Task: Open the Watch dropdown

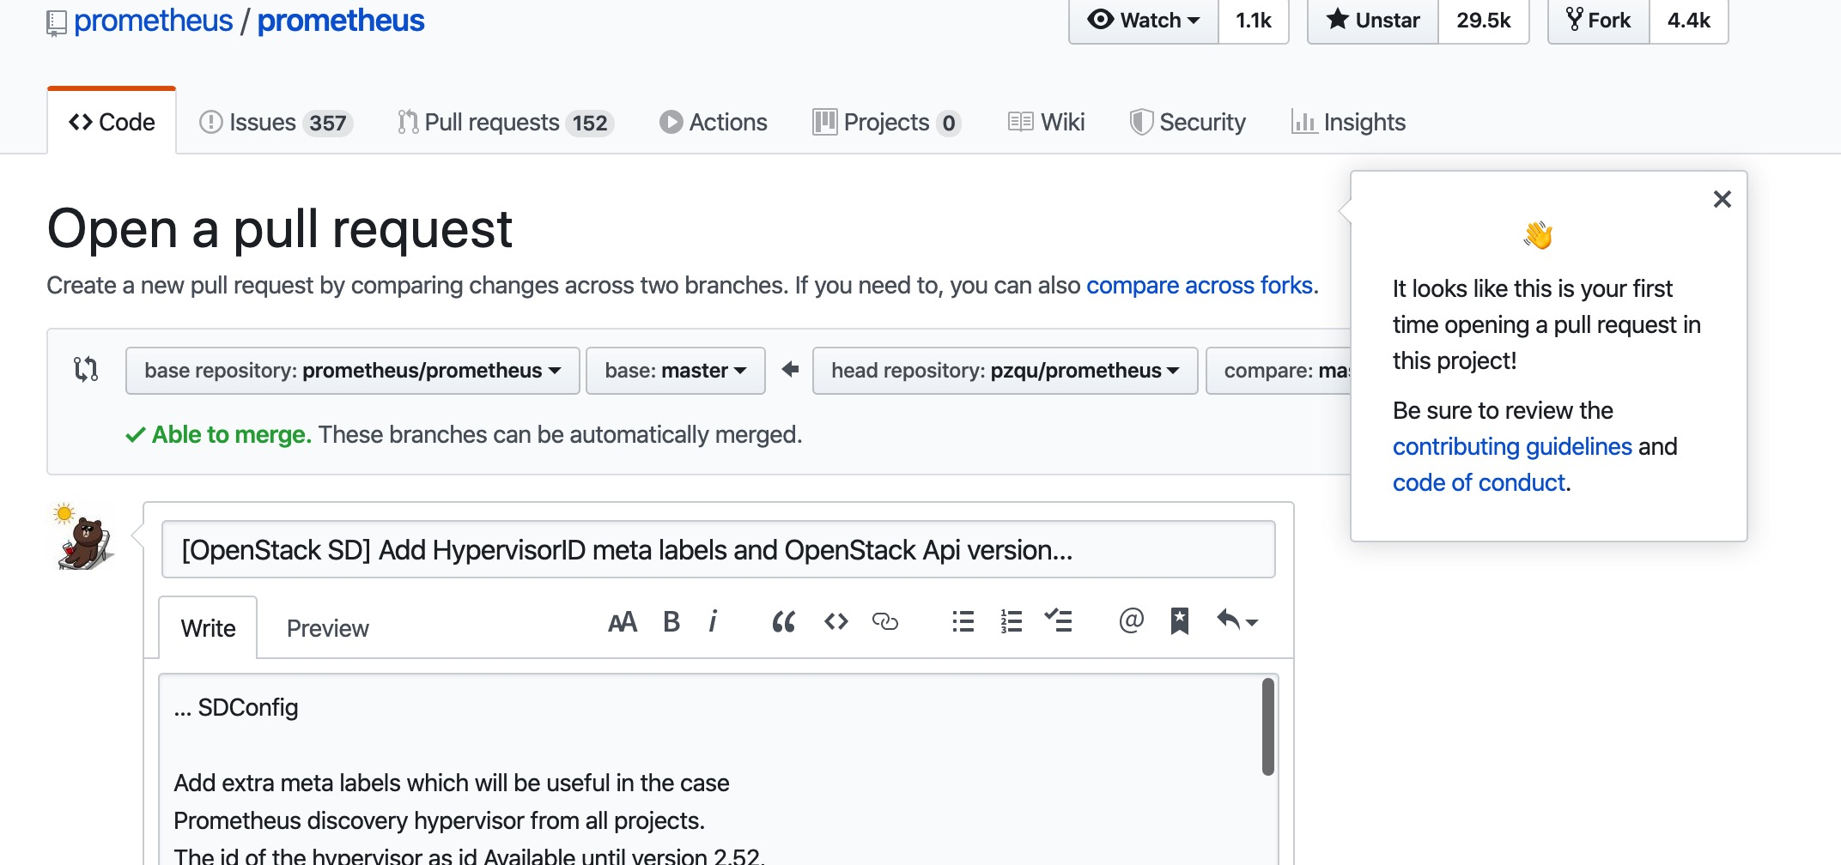Action: click(1144, 21)
